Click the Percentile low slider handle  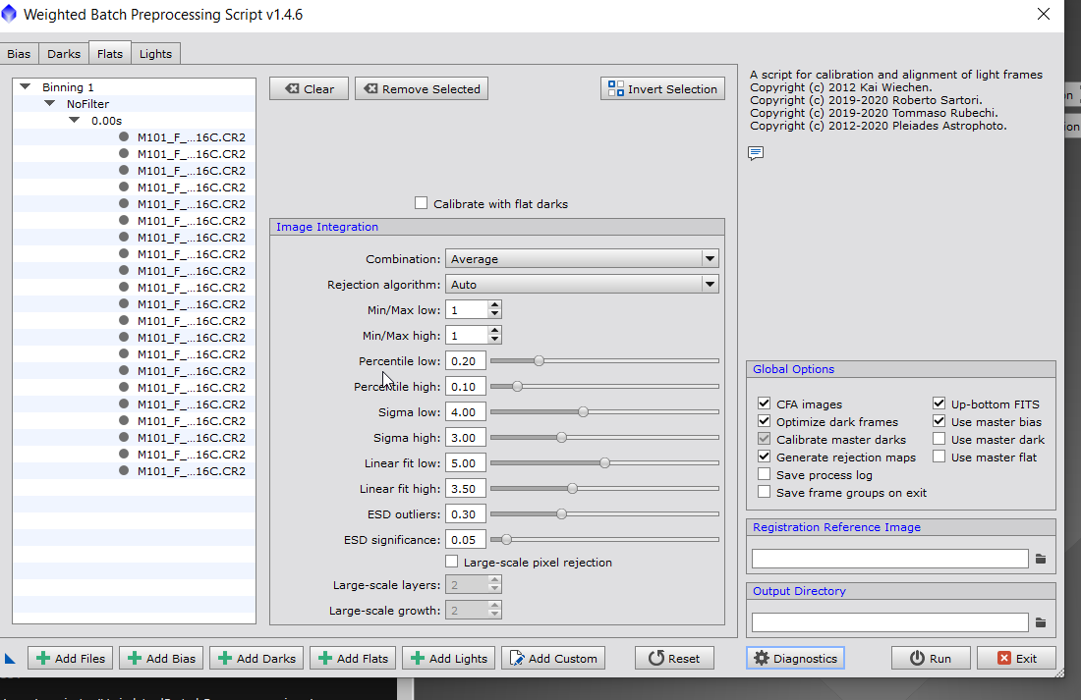coord(540,360)
